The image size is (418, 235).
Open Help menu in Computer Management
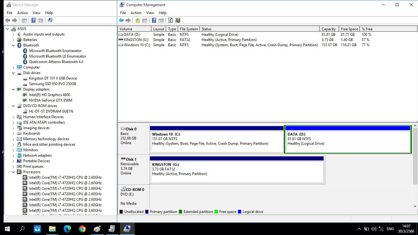click(x=162, y=13)
